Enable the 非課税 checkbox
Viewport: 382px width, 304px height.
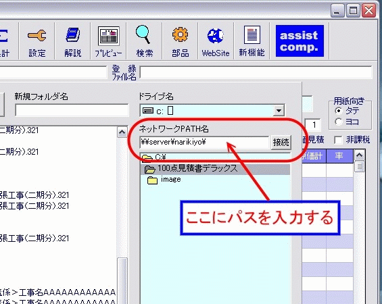[338, 140]
